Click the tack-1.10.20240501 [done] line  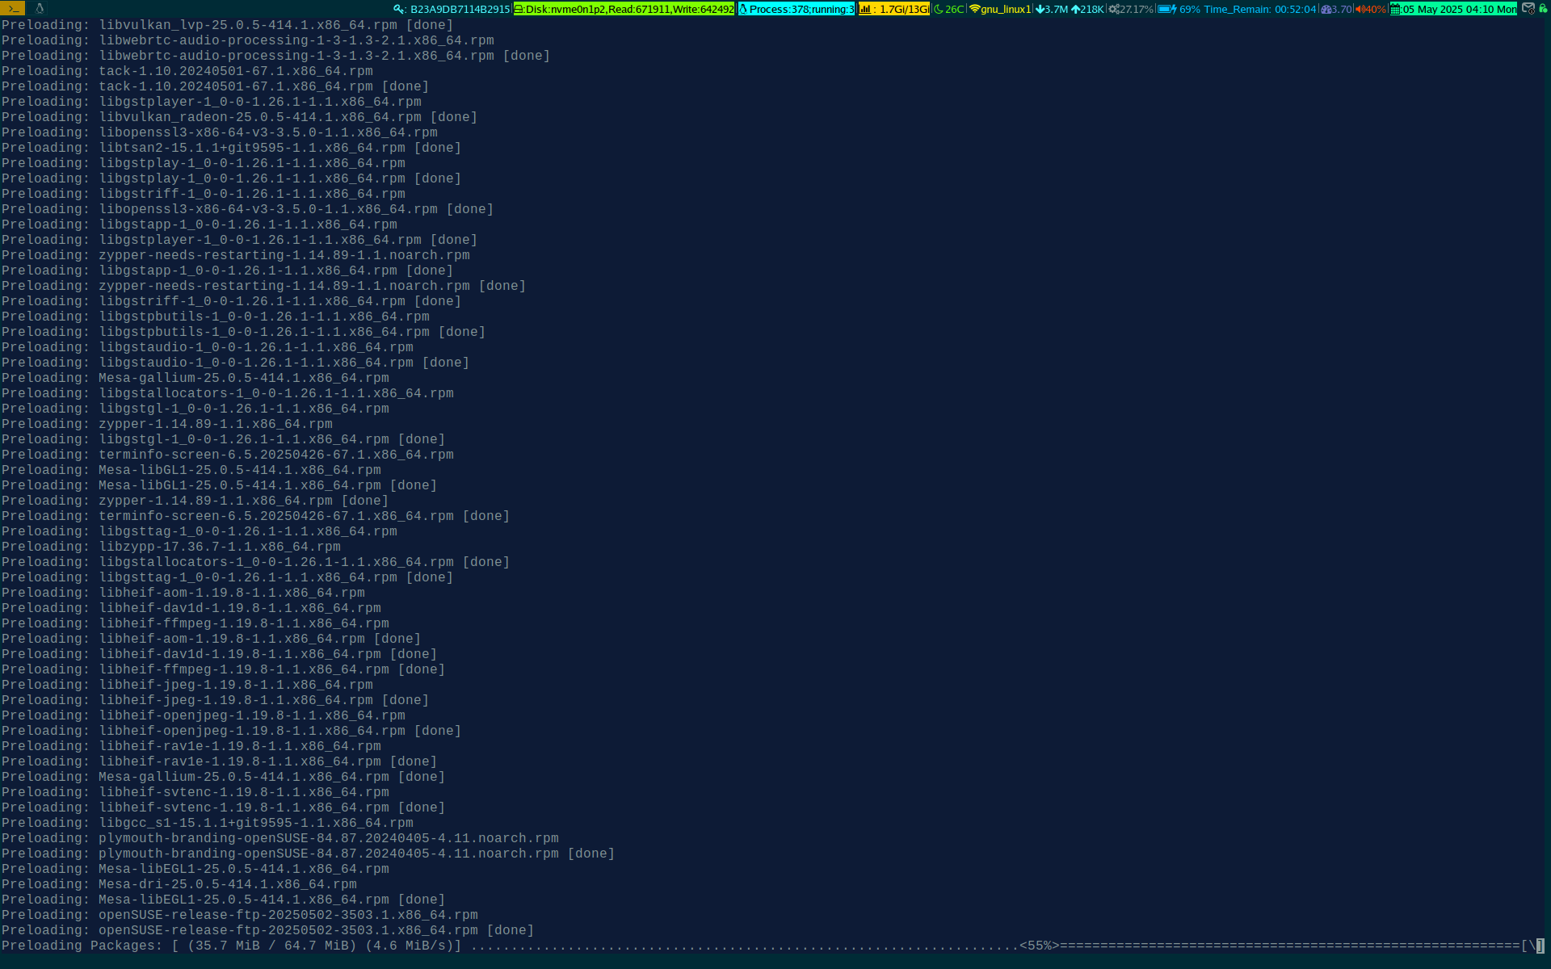pyautogui.click(x=215, y=86)
